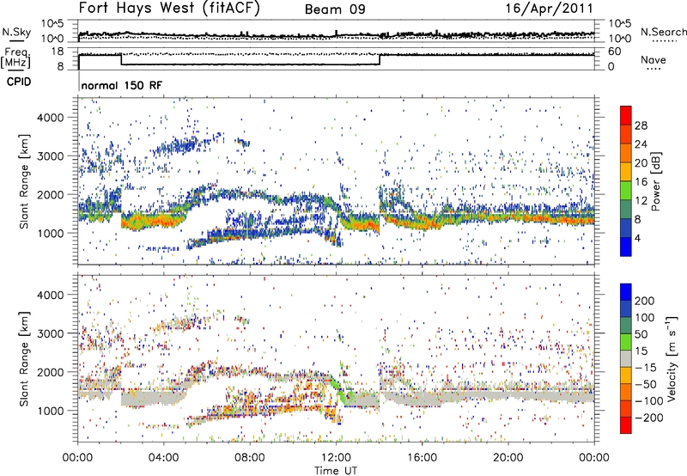Viewport: 687px width, 476px height.
Task: Click the red swatch on Power colorbar
Action: tap(626, 115)
